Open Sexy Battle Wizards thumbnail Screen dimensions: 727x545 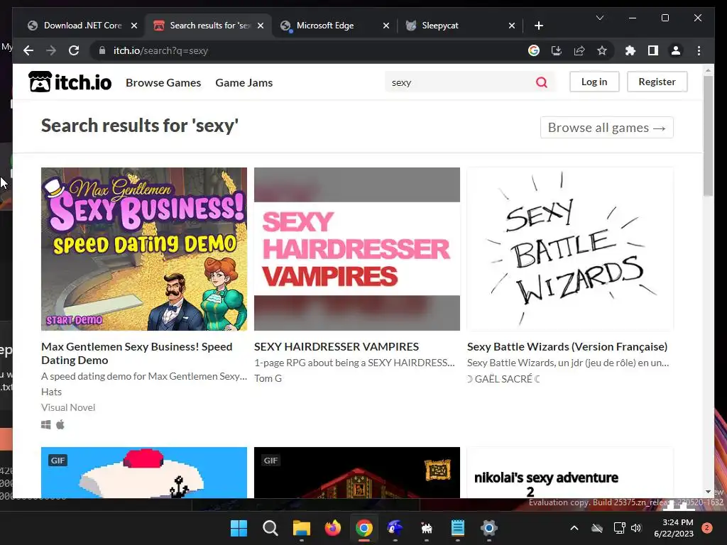tap(570, 249)
